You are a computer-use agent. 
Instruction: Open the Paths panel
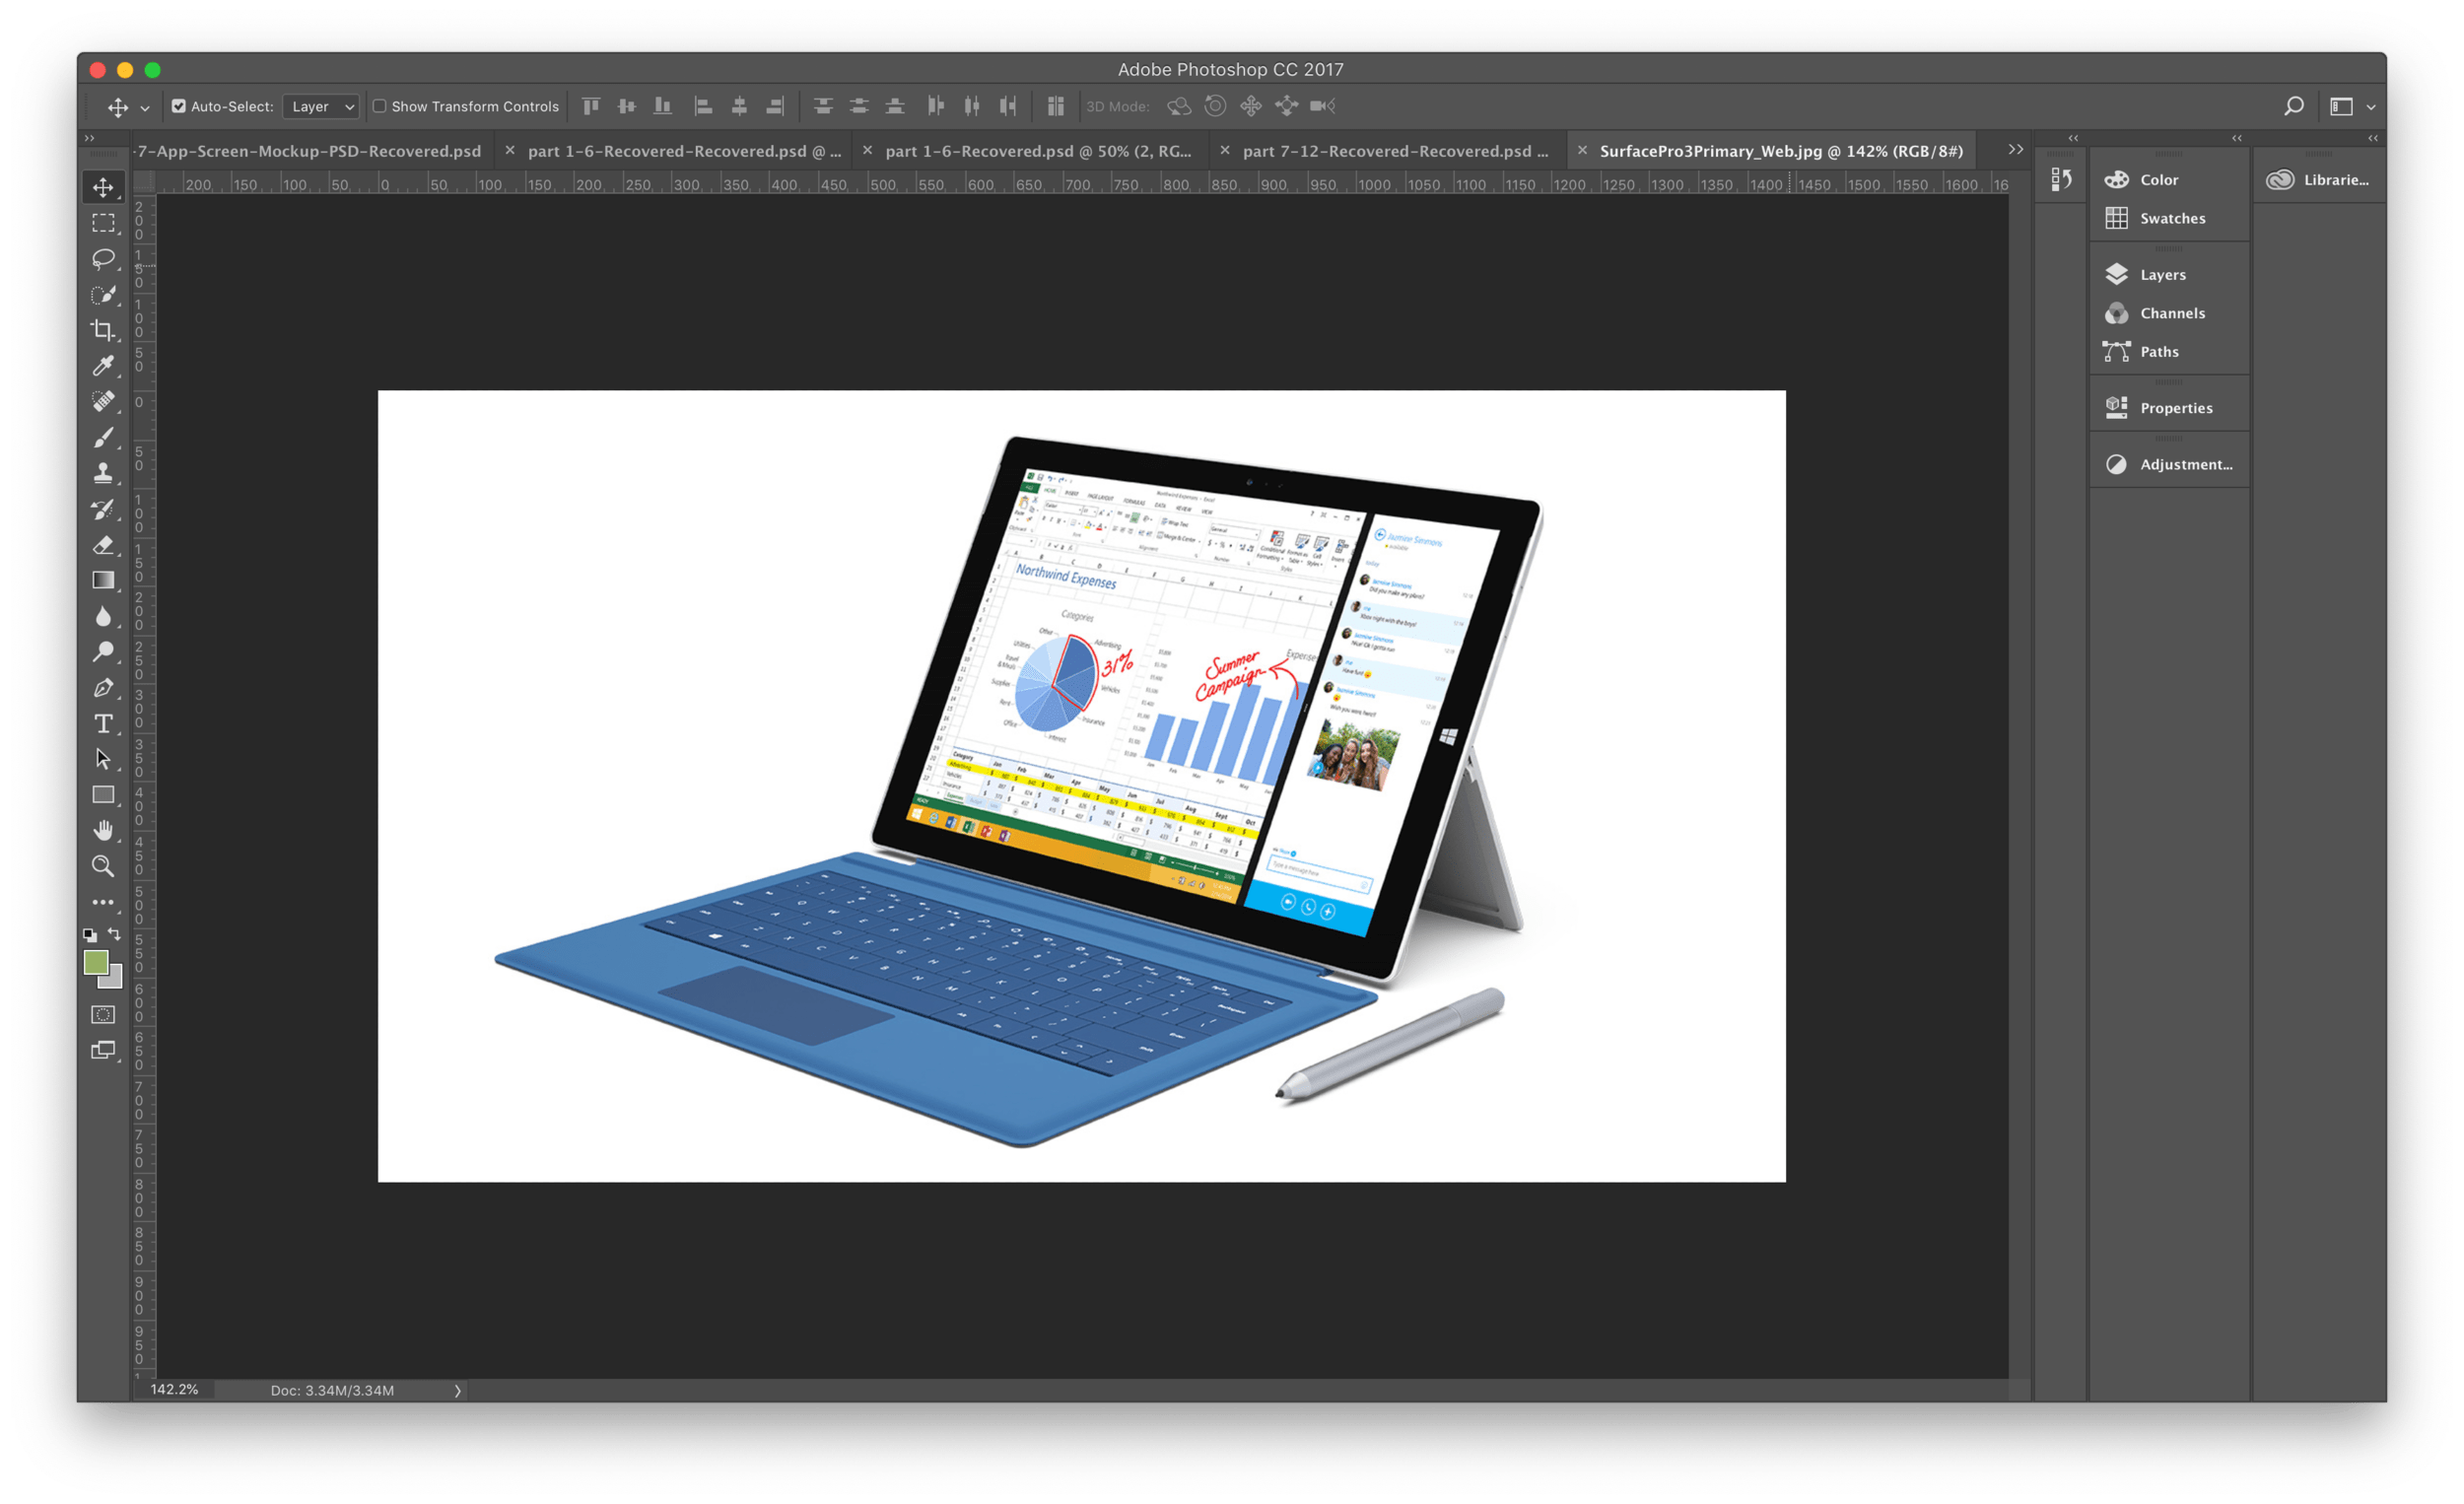click(2160, 351)
